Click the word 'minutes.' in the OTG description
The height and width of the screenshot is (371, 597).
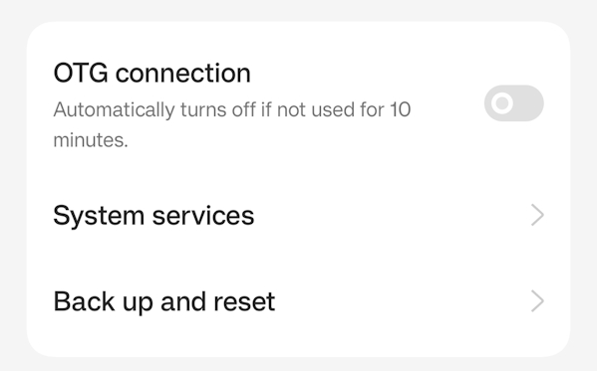click(x=91, y=140)
